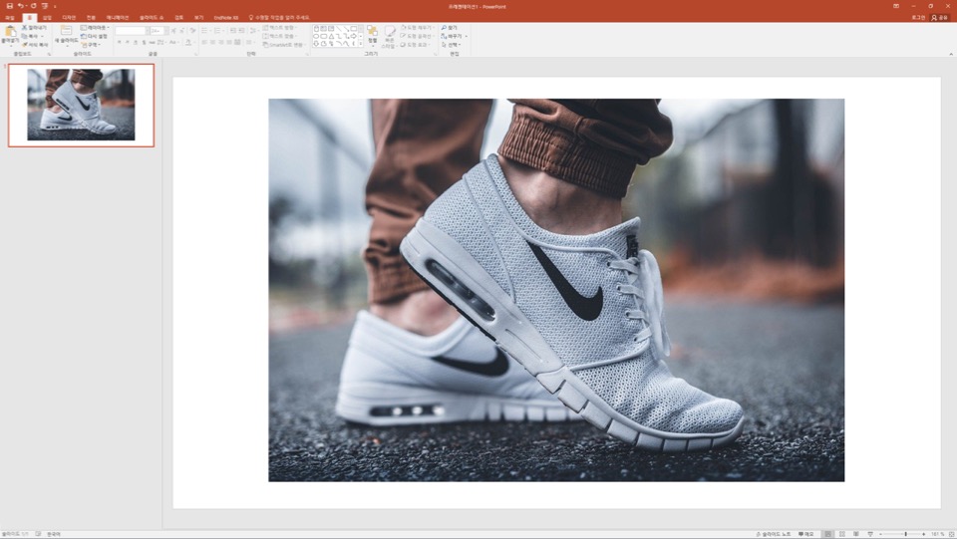Open the EndNote X8 tab

click(226, 18)
